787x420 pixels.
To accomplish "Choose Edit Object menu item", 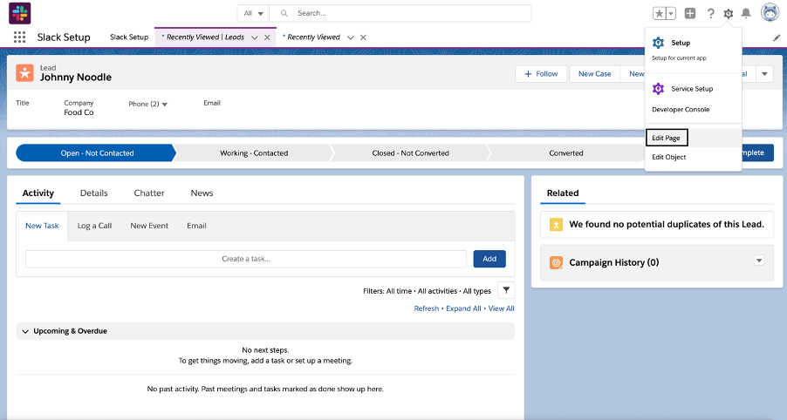I will point(668,157).
